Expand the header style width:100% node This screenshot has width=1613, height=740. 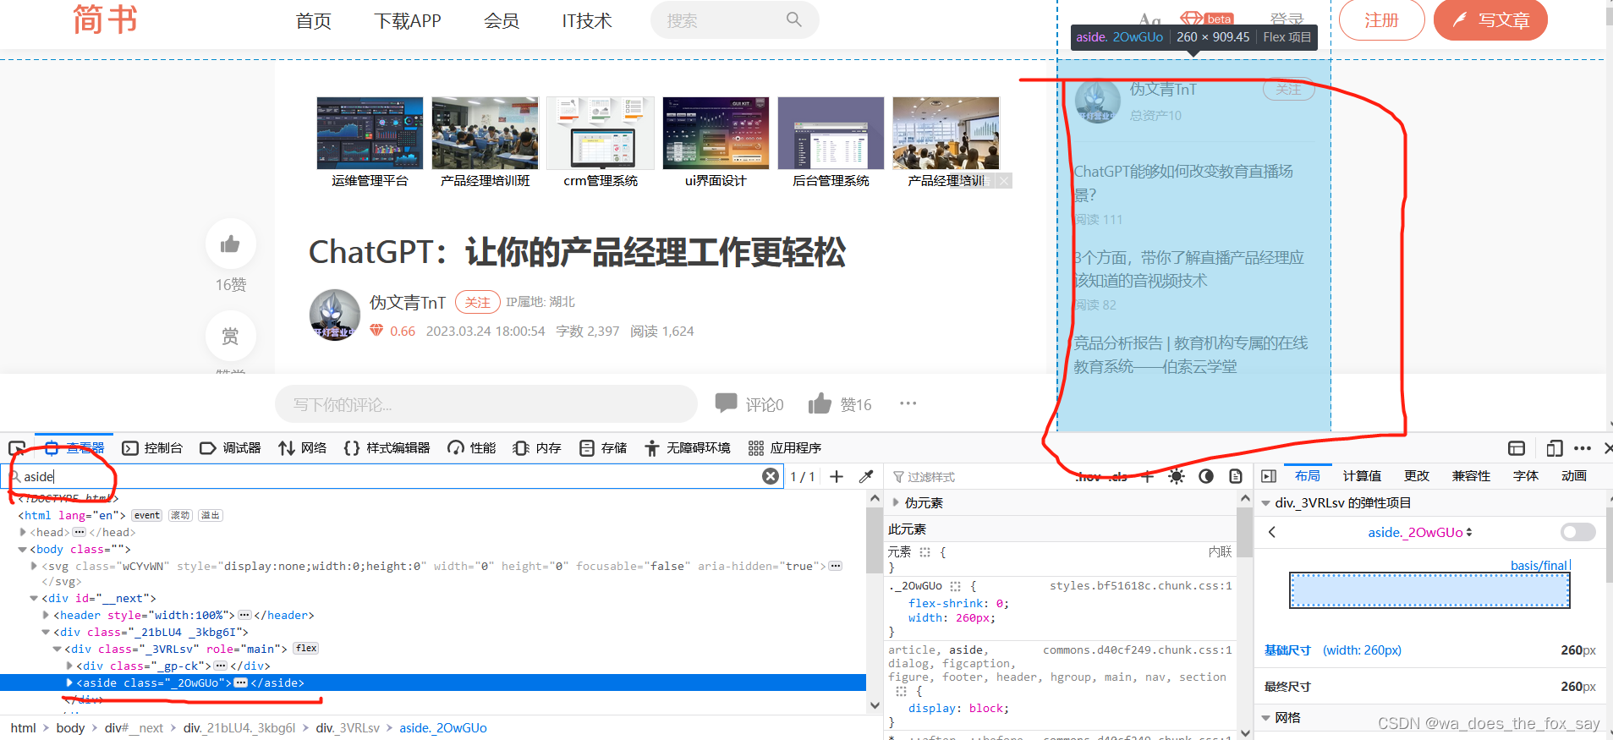(x=47, y=615)
